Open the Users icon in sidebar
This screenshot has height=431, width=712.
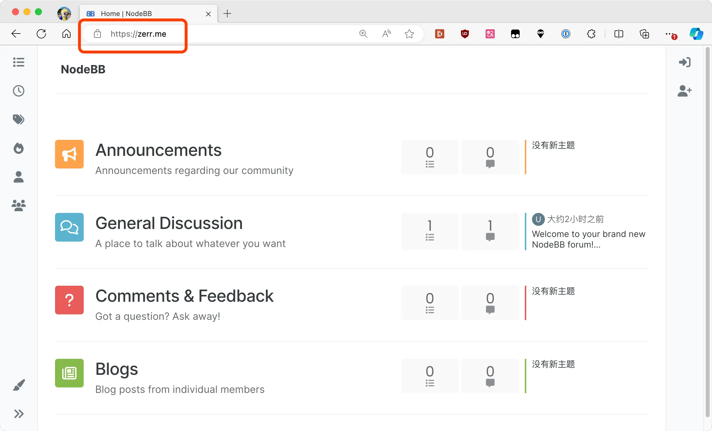[x=19, y=177]
